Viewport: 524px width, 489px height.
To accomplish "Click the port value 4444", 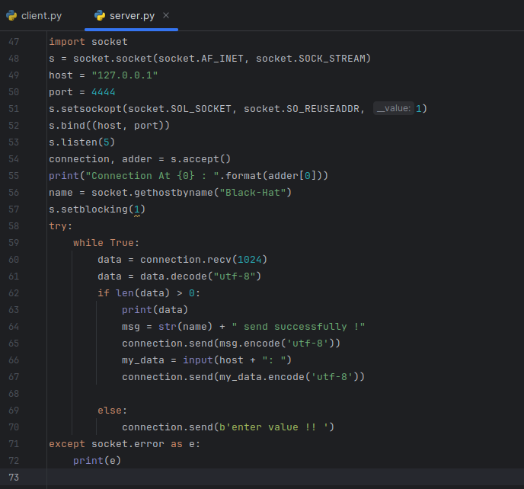I will tap(104, 92).
